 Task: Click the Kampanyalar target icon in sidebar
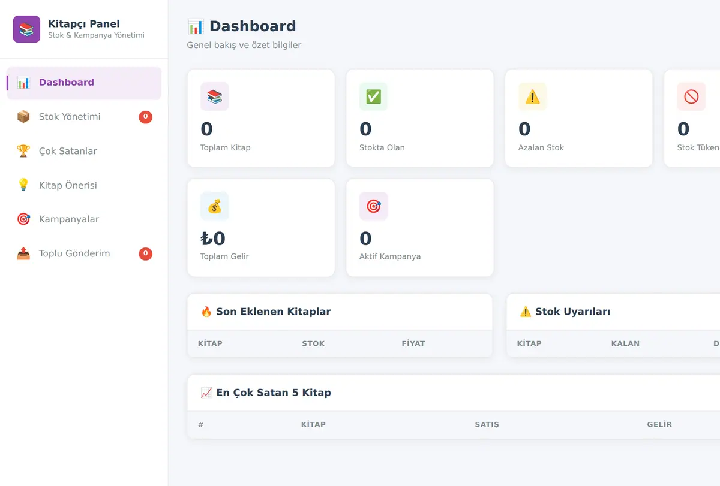tap(23, 219)
